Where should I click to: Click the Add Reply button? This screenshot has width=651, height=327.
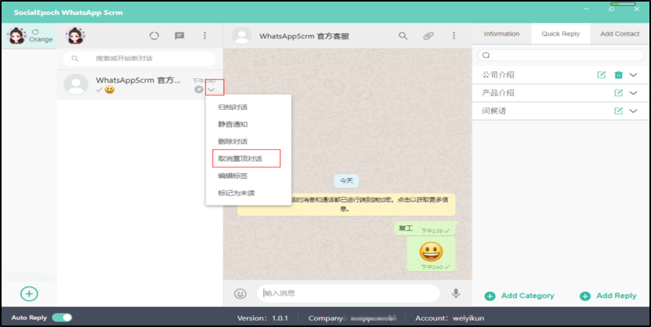coord(608,296)
